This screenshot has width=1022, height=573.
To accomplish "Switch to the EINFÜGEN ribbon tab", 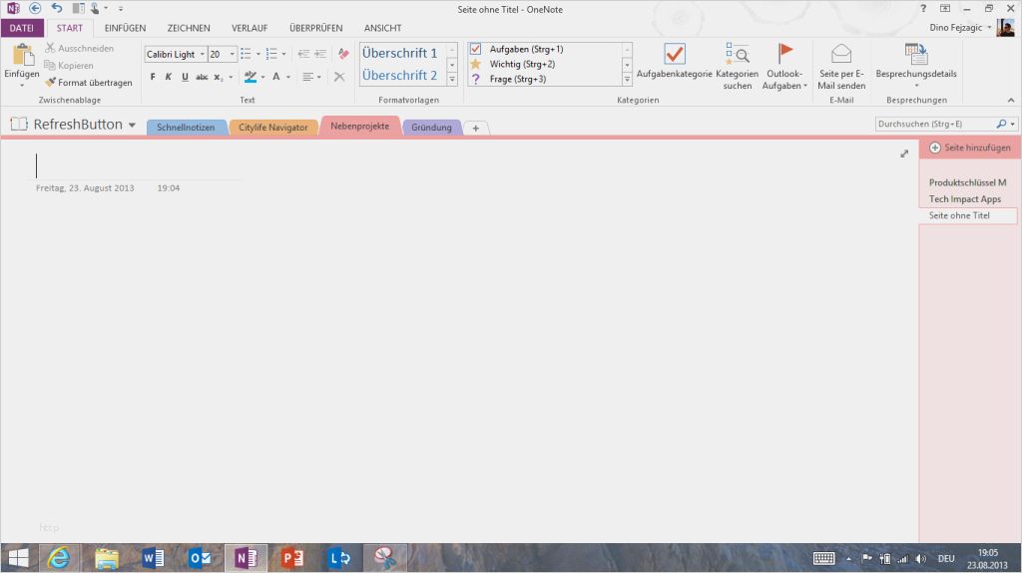I will 125,28.
